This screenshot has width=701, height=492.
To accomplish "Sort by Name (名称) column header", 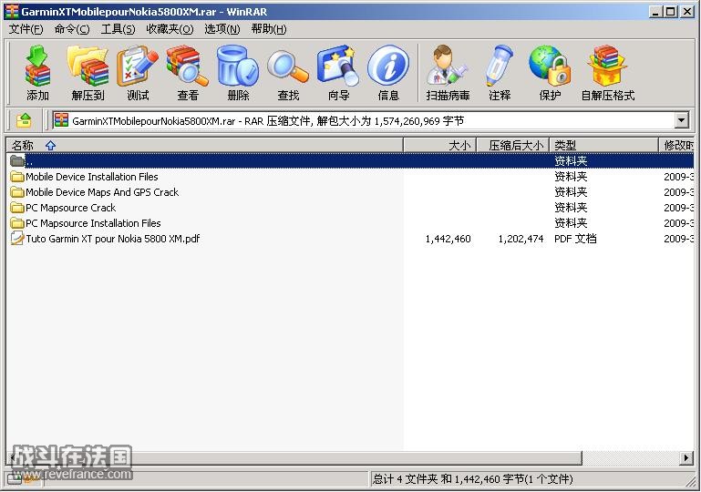I will [x=205, y=145].
